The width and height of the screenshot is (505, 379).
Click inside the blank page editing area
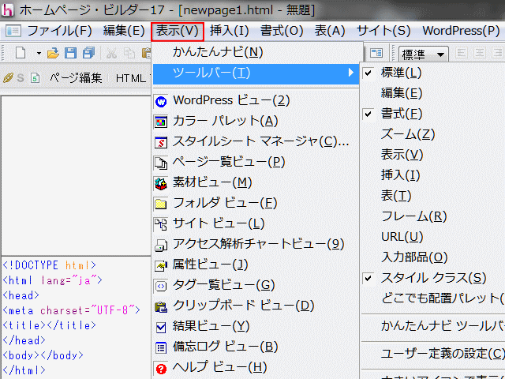click(76, 175)
